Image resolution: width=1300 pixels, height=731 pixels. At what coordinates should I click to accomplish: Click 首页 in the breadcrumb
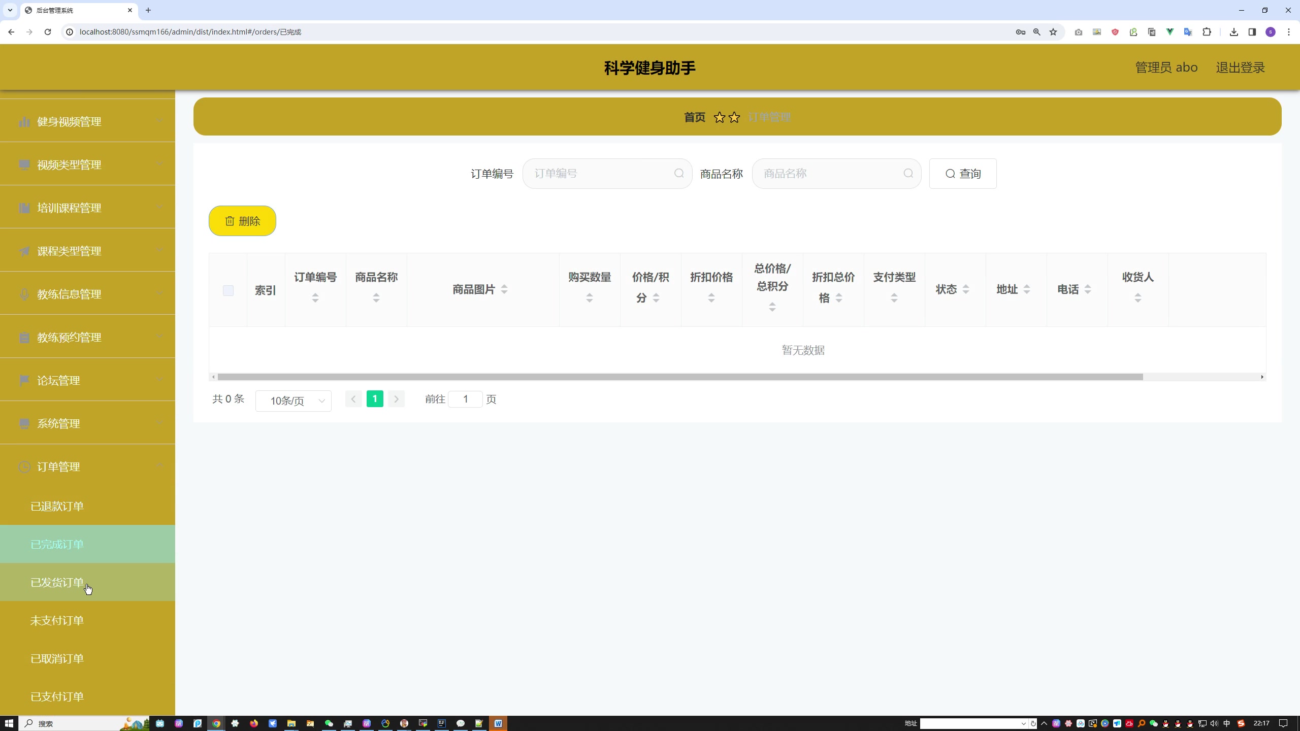(x=695, y=117)
